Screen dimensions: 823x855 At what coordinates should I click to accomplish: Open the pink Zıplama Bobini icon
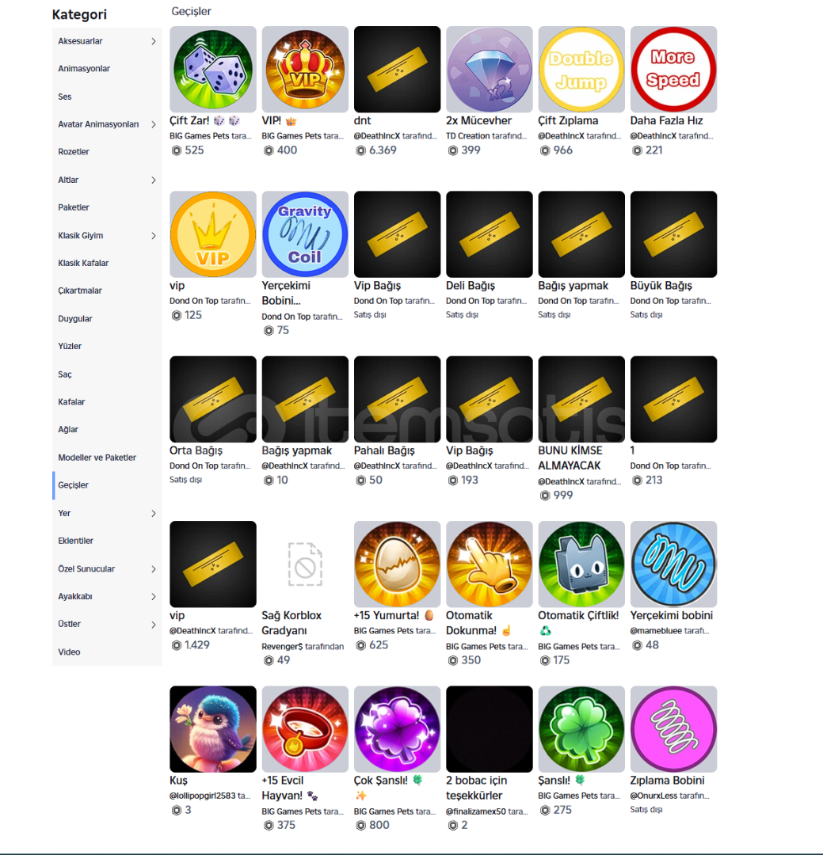coord(673,729)
